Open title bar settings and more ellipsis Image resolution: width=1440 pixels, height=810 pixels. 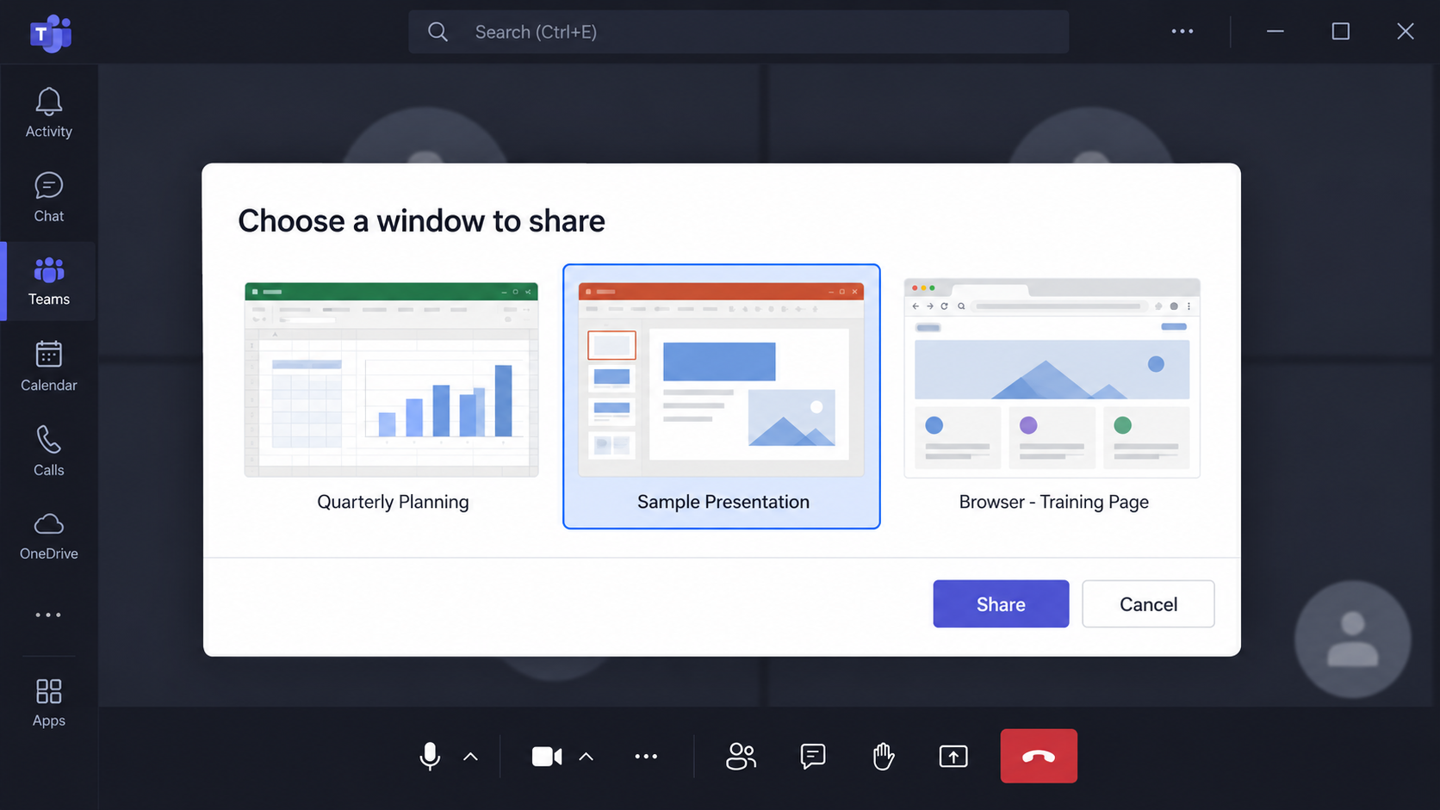(1182, 31)
